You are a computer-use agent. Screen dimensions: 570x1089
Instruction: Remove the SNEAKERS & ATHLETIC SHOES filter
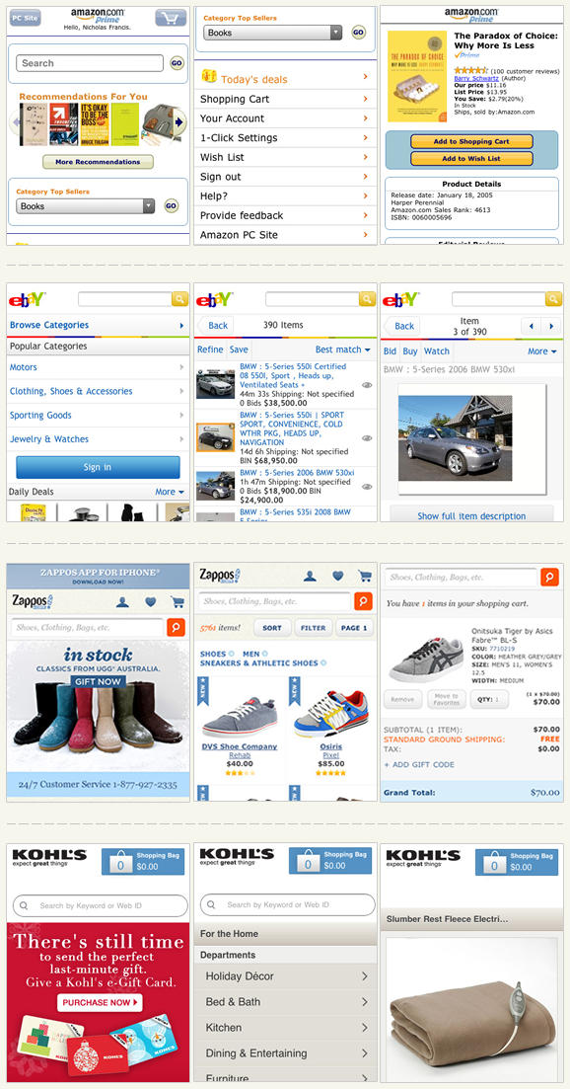(x=323, y=662)
